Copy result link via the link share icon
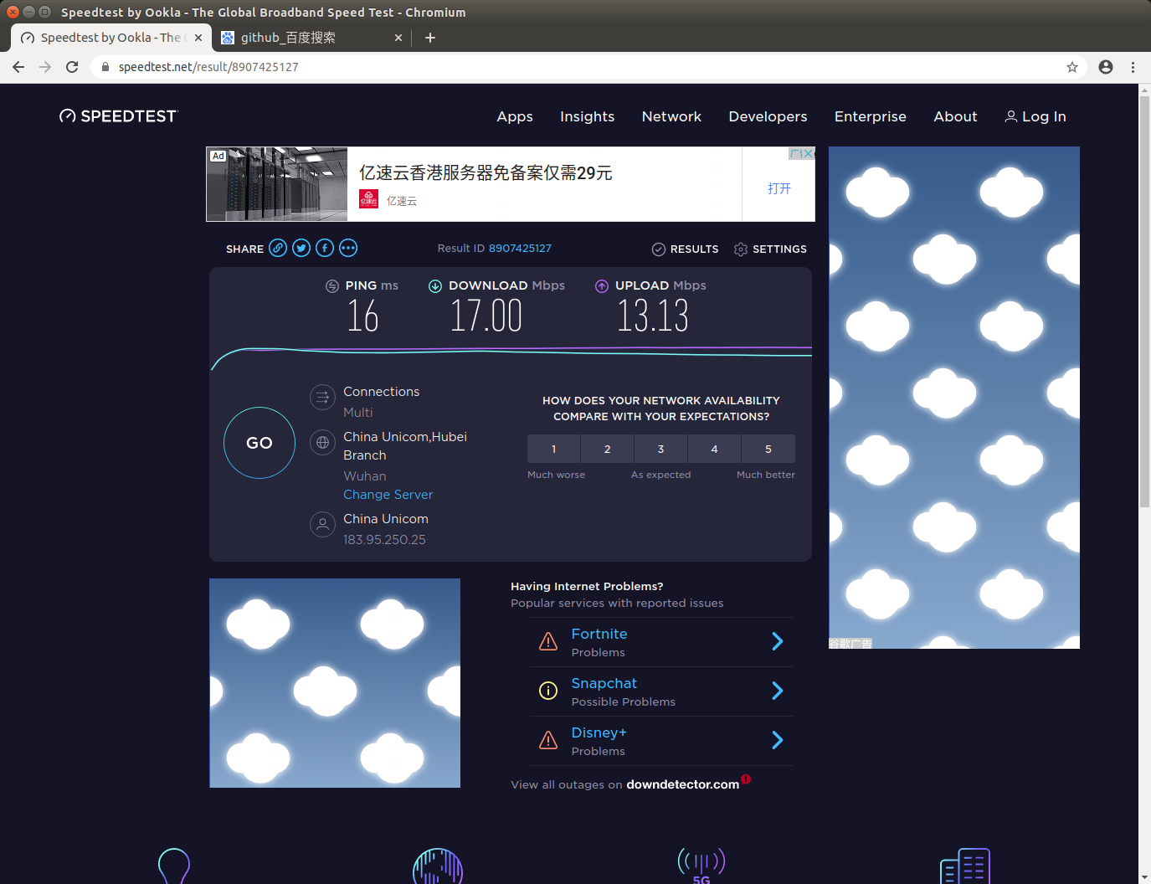Image resolution: width=1151 pixels, height=884 pixels. coord(278,248)
